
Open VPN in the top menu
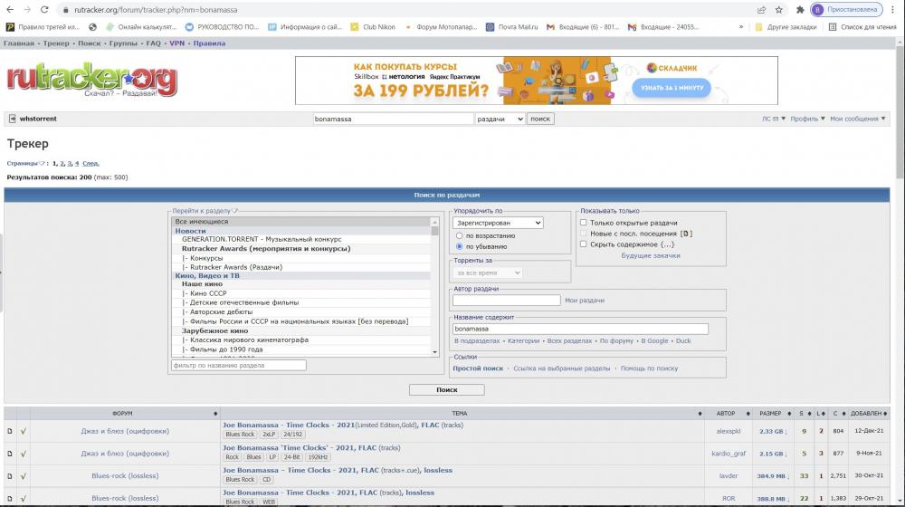coord(176,43)
